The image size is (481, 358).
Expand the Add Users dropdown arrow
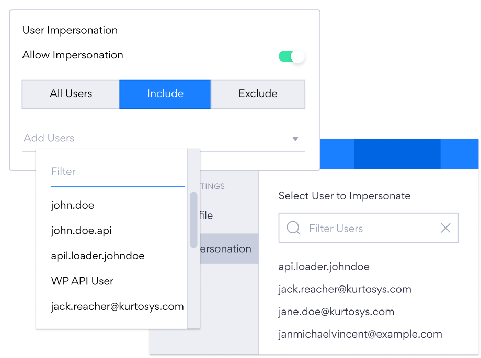295,139
